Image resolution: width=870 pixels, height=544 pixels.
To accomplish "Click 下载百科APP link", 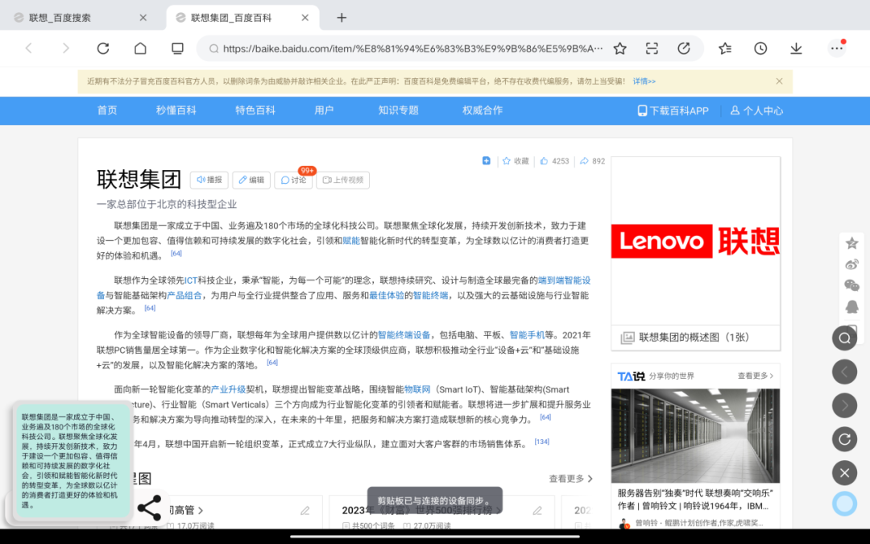I will tap(673, 111).
